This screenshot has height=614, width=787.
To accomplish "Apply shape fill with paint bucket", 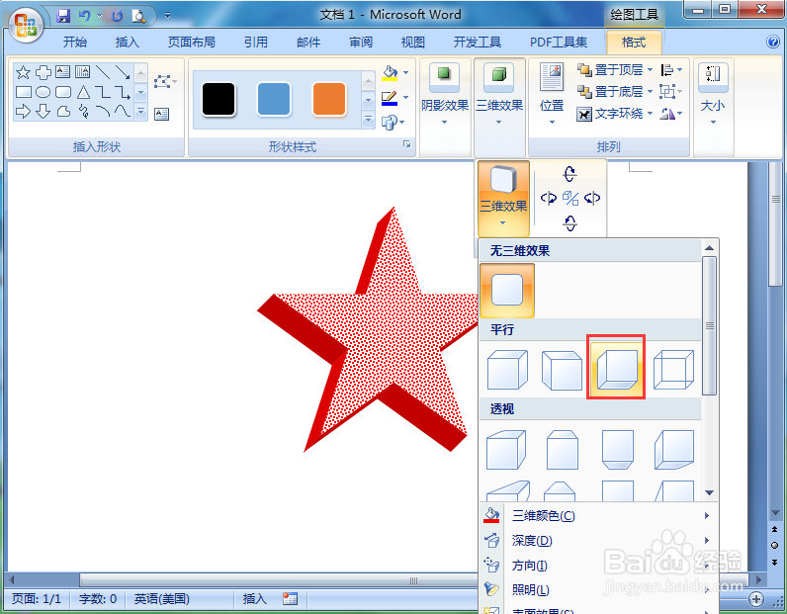I will pos(390,73).
